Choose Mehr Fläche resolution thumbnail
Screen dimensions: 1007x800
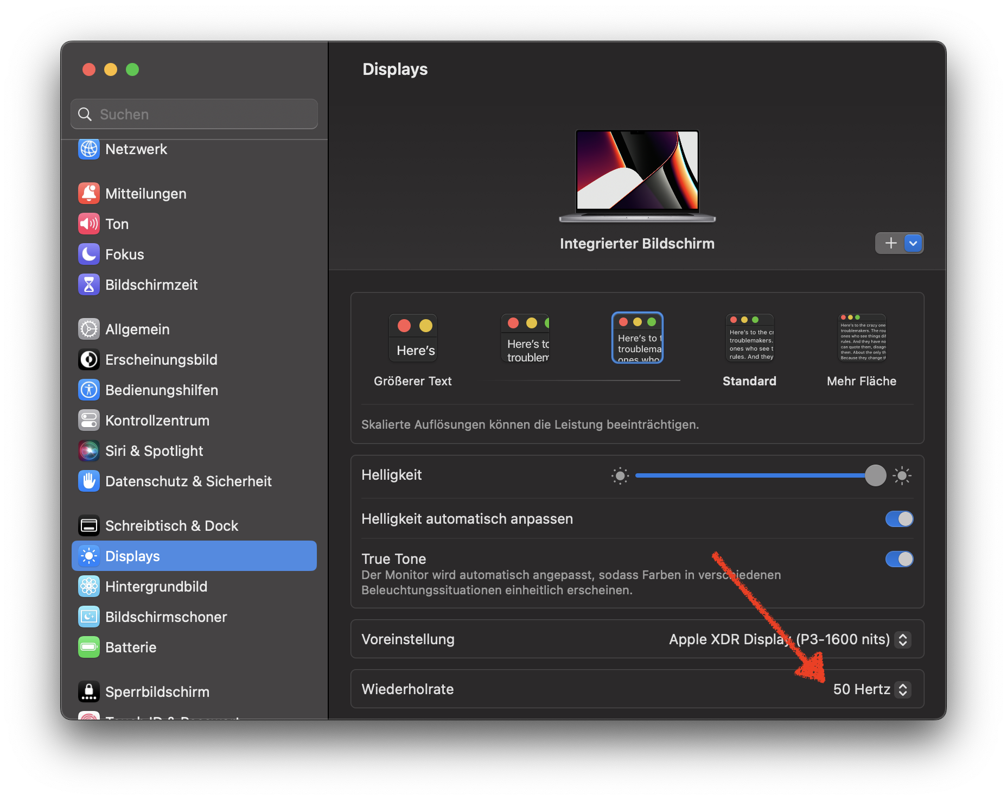(862, 338)
